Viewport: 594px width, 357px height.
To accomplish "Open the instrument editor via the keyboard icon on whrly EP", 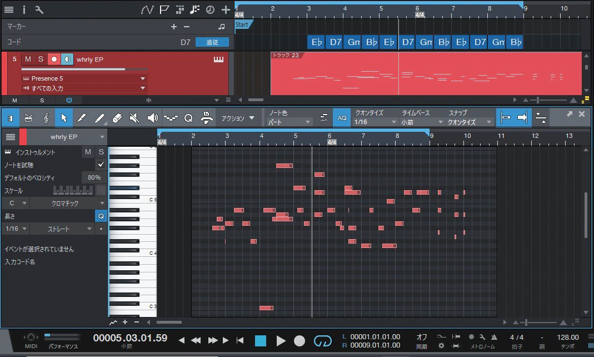I will pos(218,59).
